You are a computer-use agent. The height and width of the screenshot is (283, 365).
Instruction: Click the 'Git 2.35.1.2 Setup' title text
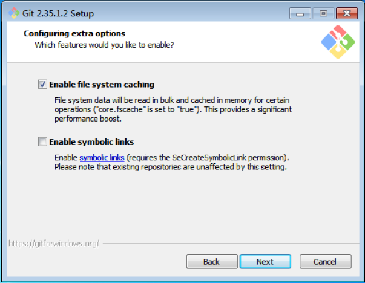tap(58, 13)
